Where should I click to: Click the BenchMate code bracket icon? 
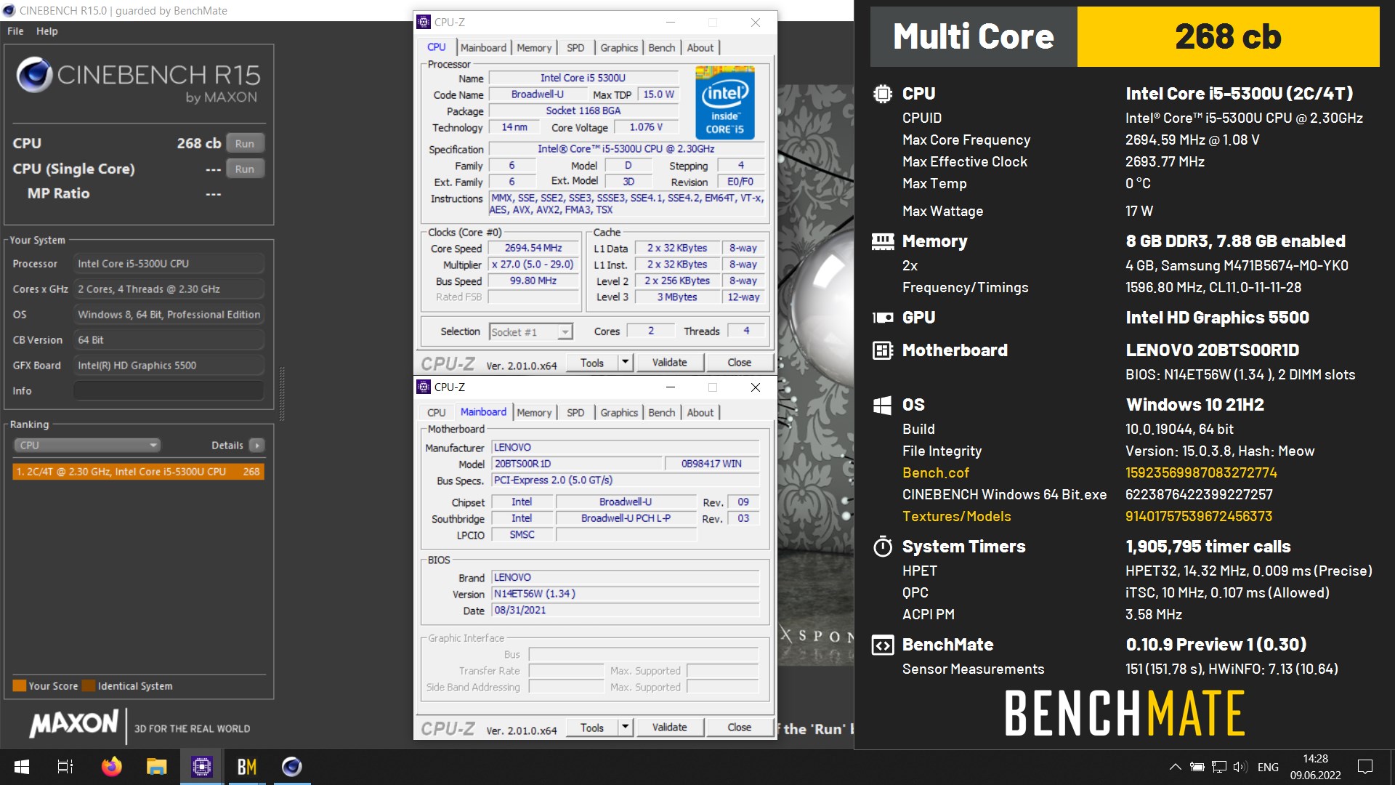pos(883,645)
